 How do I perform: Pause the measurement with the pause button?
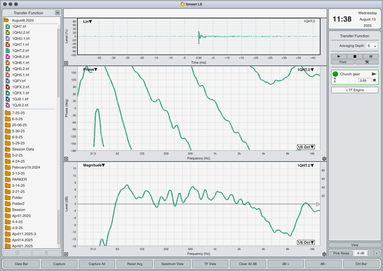click(371, 56)
